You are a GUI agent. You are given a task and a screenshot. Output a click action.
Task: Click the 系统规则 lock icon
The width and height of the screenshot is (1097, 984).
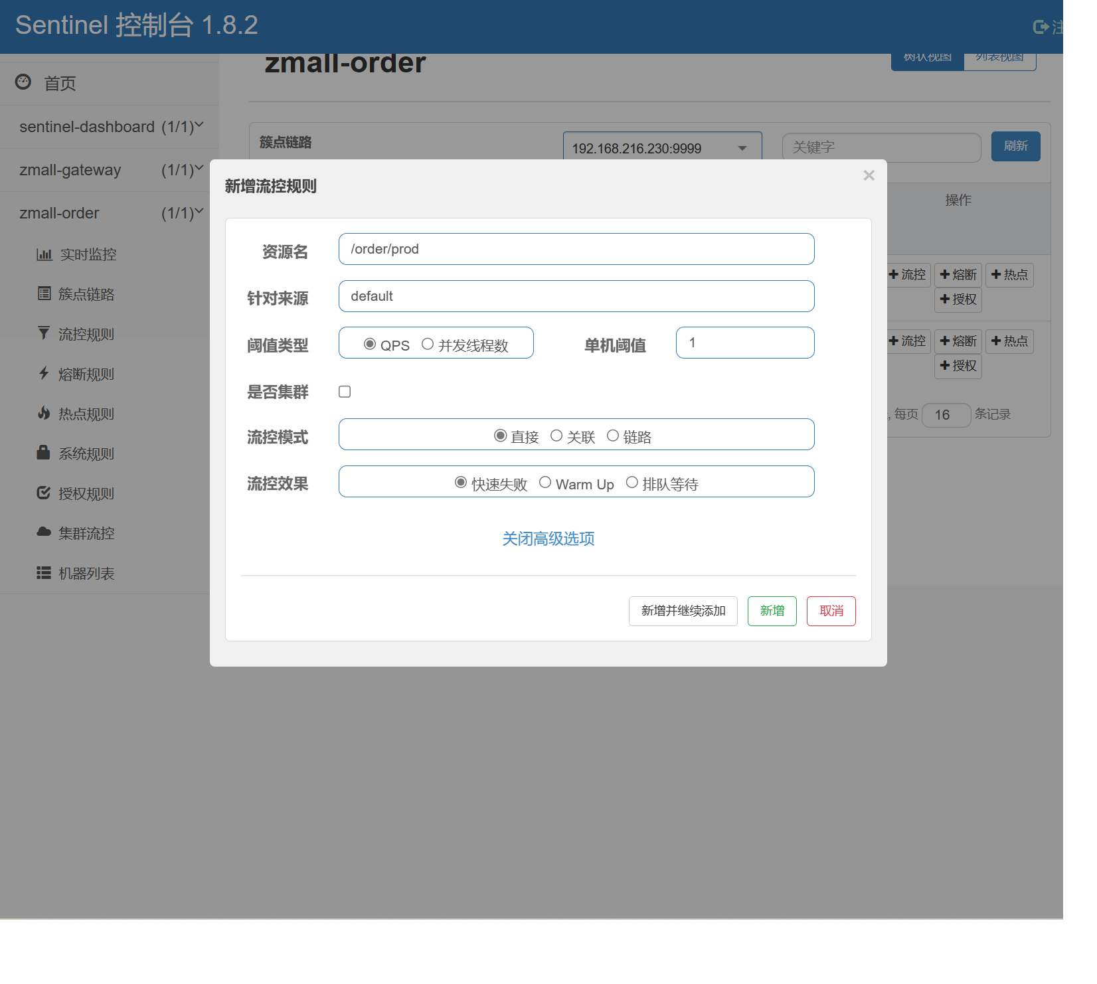(x=43, y=453)
